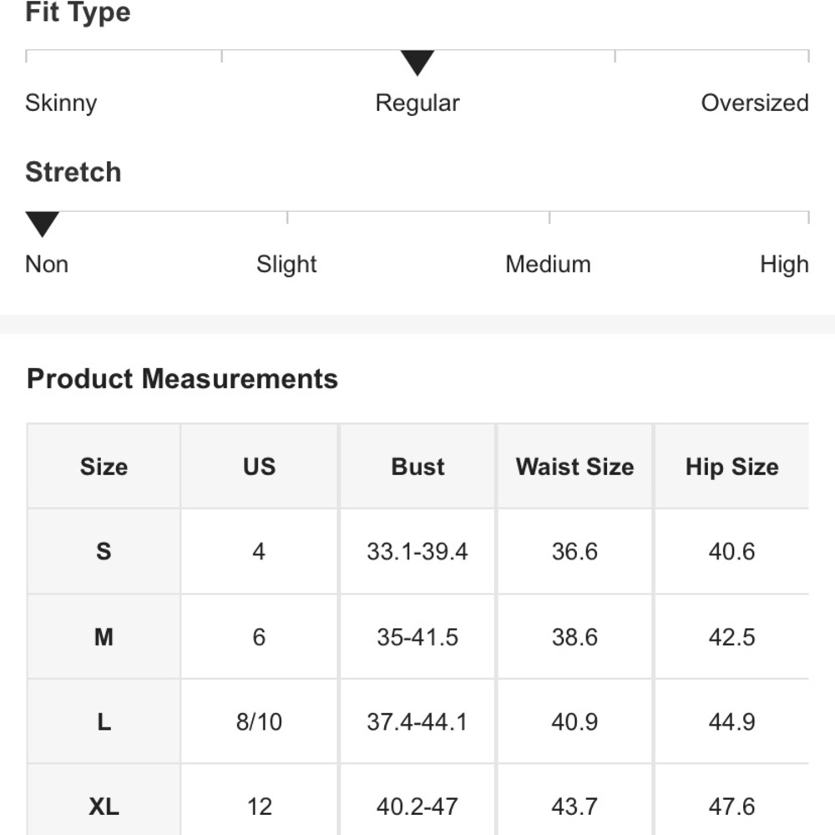Click the Medium stretch label
835x835 pixels.
(548, 264)
